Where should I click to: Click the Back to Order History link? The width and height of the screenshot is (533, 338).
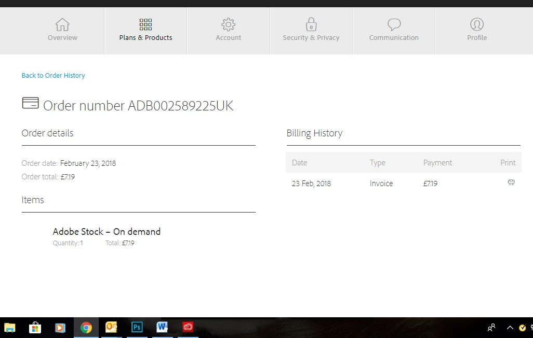pyautogui.click(x=54, y=75)
